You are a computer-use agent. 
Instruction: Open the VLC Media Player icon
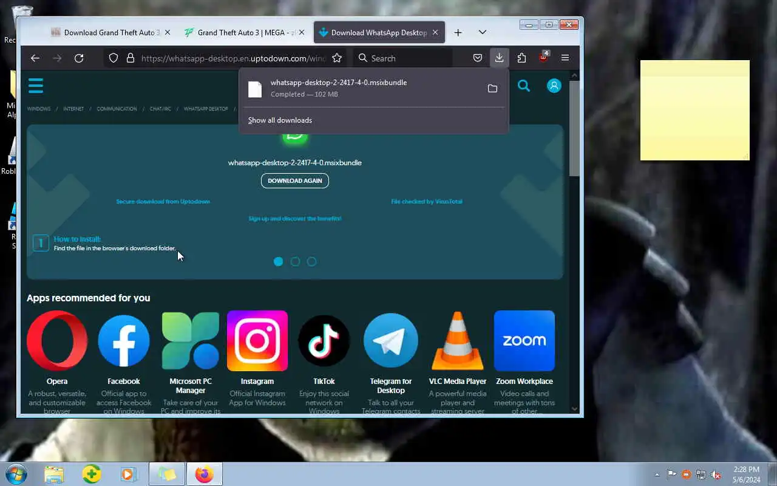pos(458,341)
